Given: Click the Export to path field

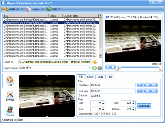Looking at the screenshot, I should pyautogui.click(x=55, y=62).
